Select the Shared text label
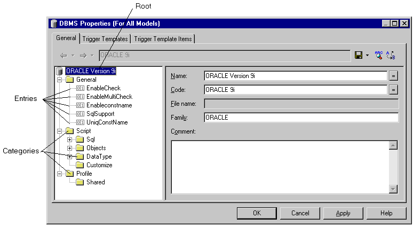 click(x=96, y=182)
